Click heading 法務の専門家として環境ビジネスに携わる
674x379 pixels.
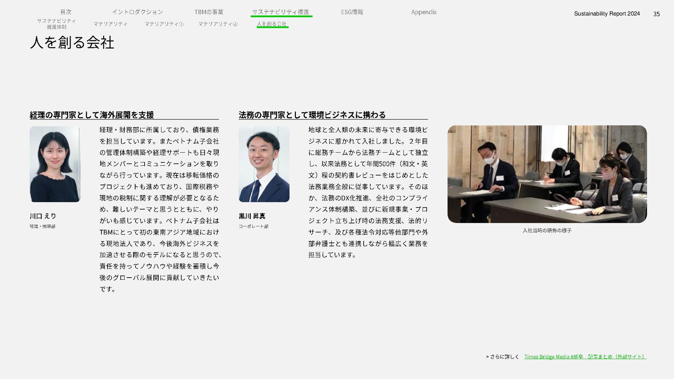pyautogui.click(x=312, y=115)
